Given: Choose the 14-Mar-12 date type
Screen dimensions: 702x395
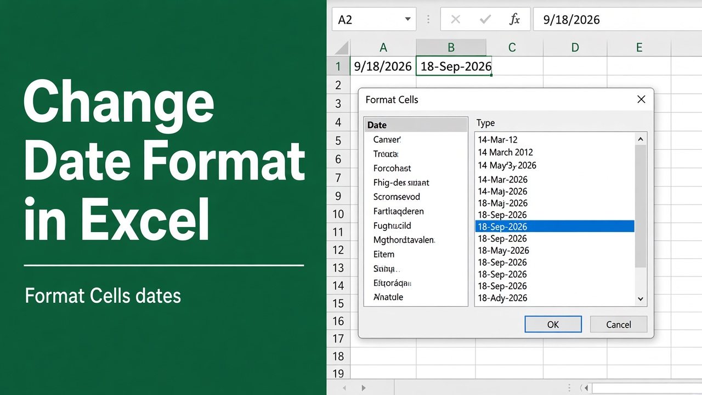Looking at the screenshot, I should [x=498, y=140].
